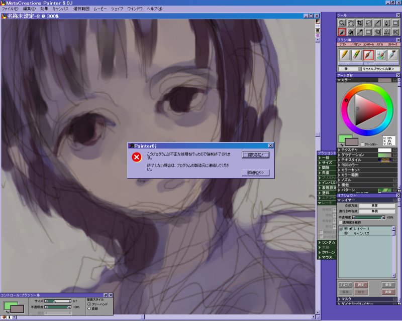
Task: Open the ヘルプ menu
Action: (x=155, y=9)
